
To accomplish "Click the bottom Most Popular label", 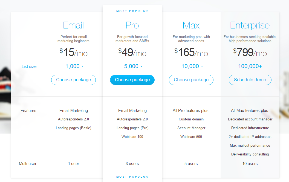I will pyautogui.click(x=132, y=177).
